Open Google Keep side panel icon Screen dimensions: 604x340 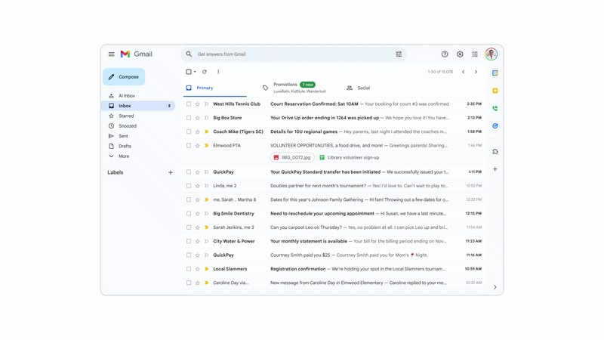coord(495,91)
